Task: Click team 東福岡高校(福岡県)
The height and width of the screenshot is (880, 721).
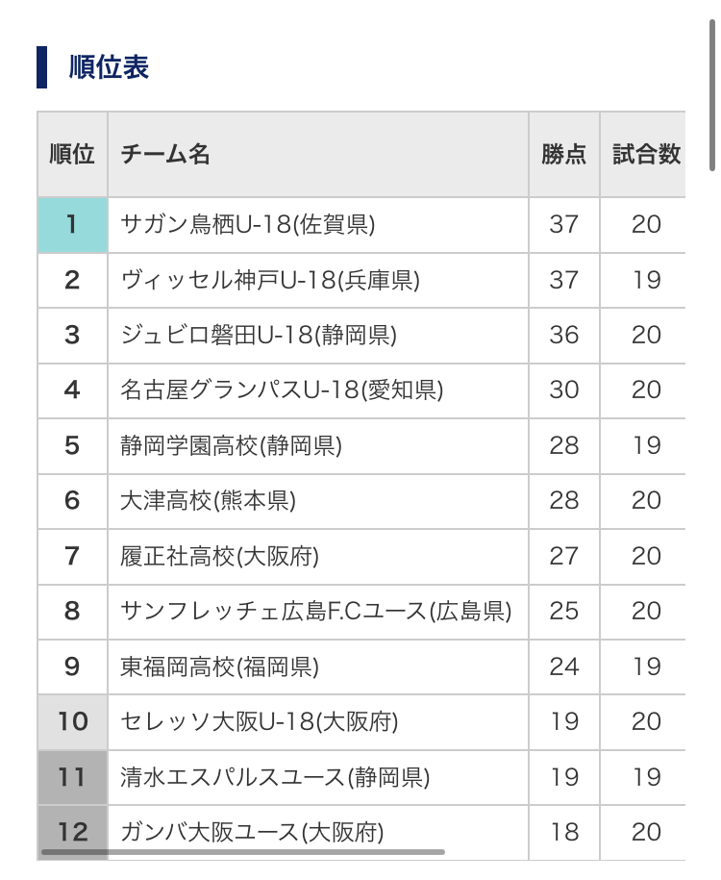Action: point(219,666)
